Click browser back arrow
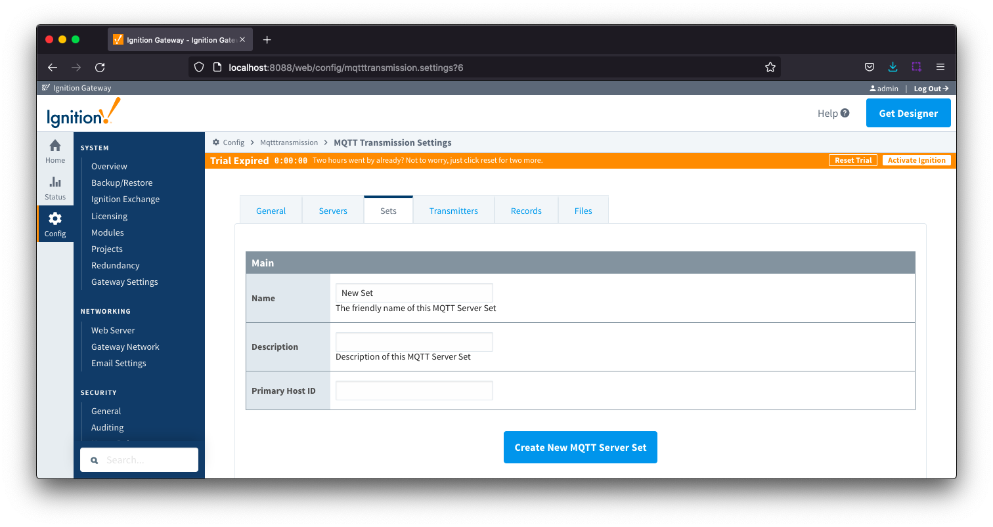Viewport: 993px width, 527px height. pyautogui.click(x=53, y=67)
